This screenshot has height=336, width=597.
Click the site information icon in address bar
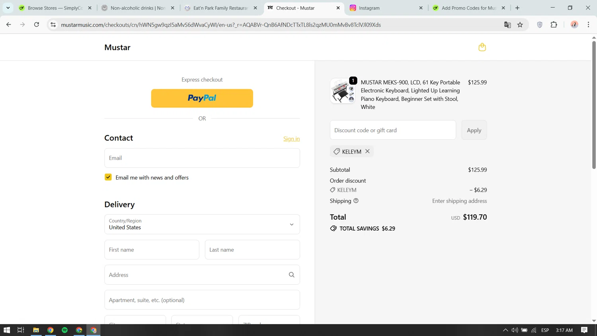(53, 25)
